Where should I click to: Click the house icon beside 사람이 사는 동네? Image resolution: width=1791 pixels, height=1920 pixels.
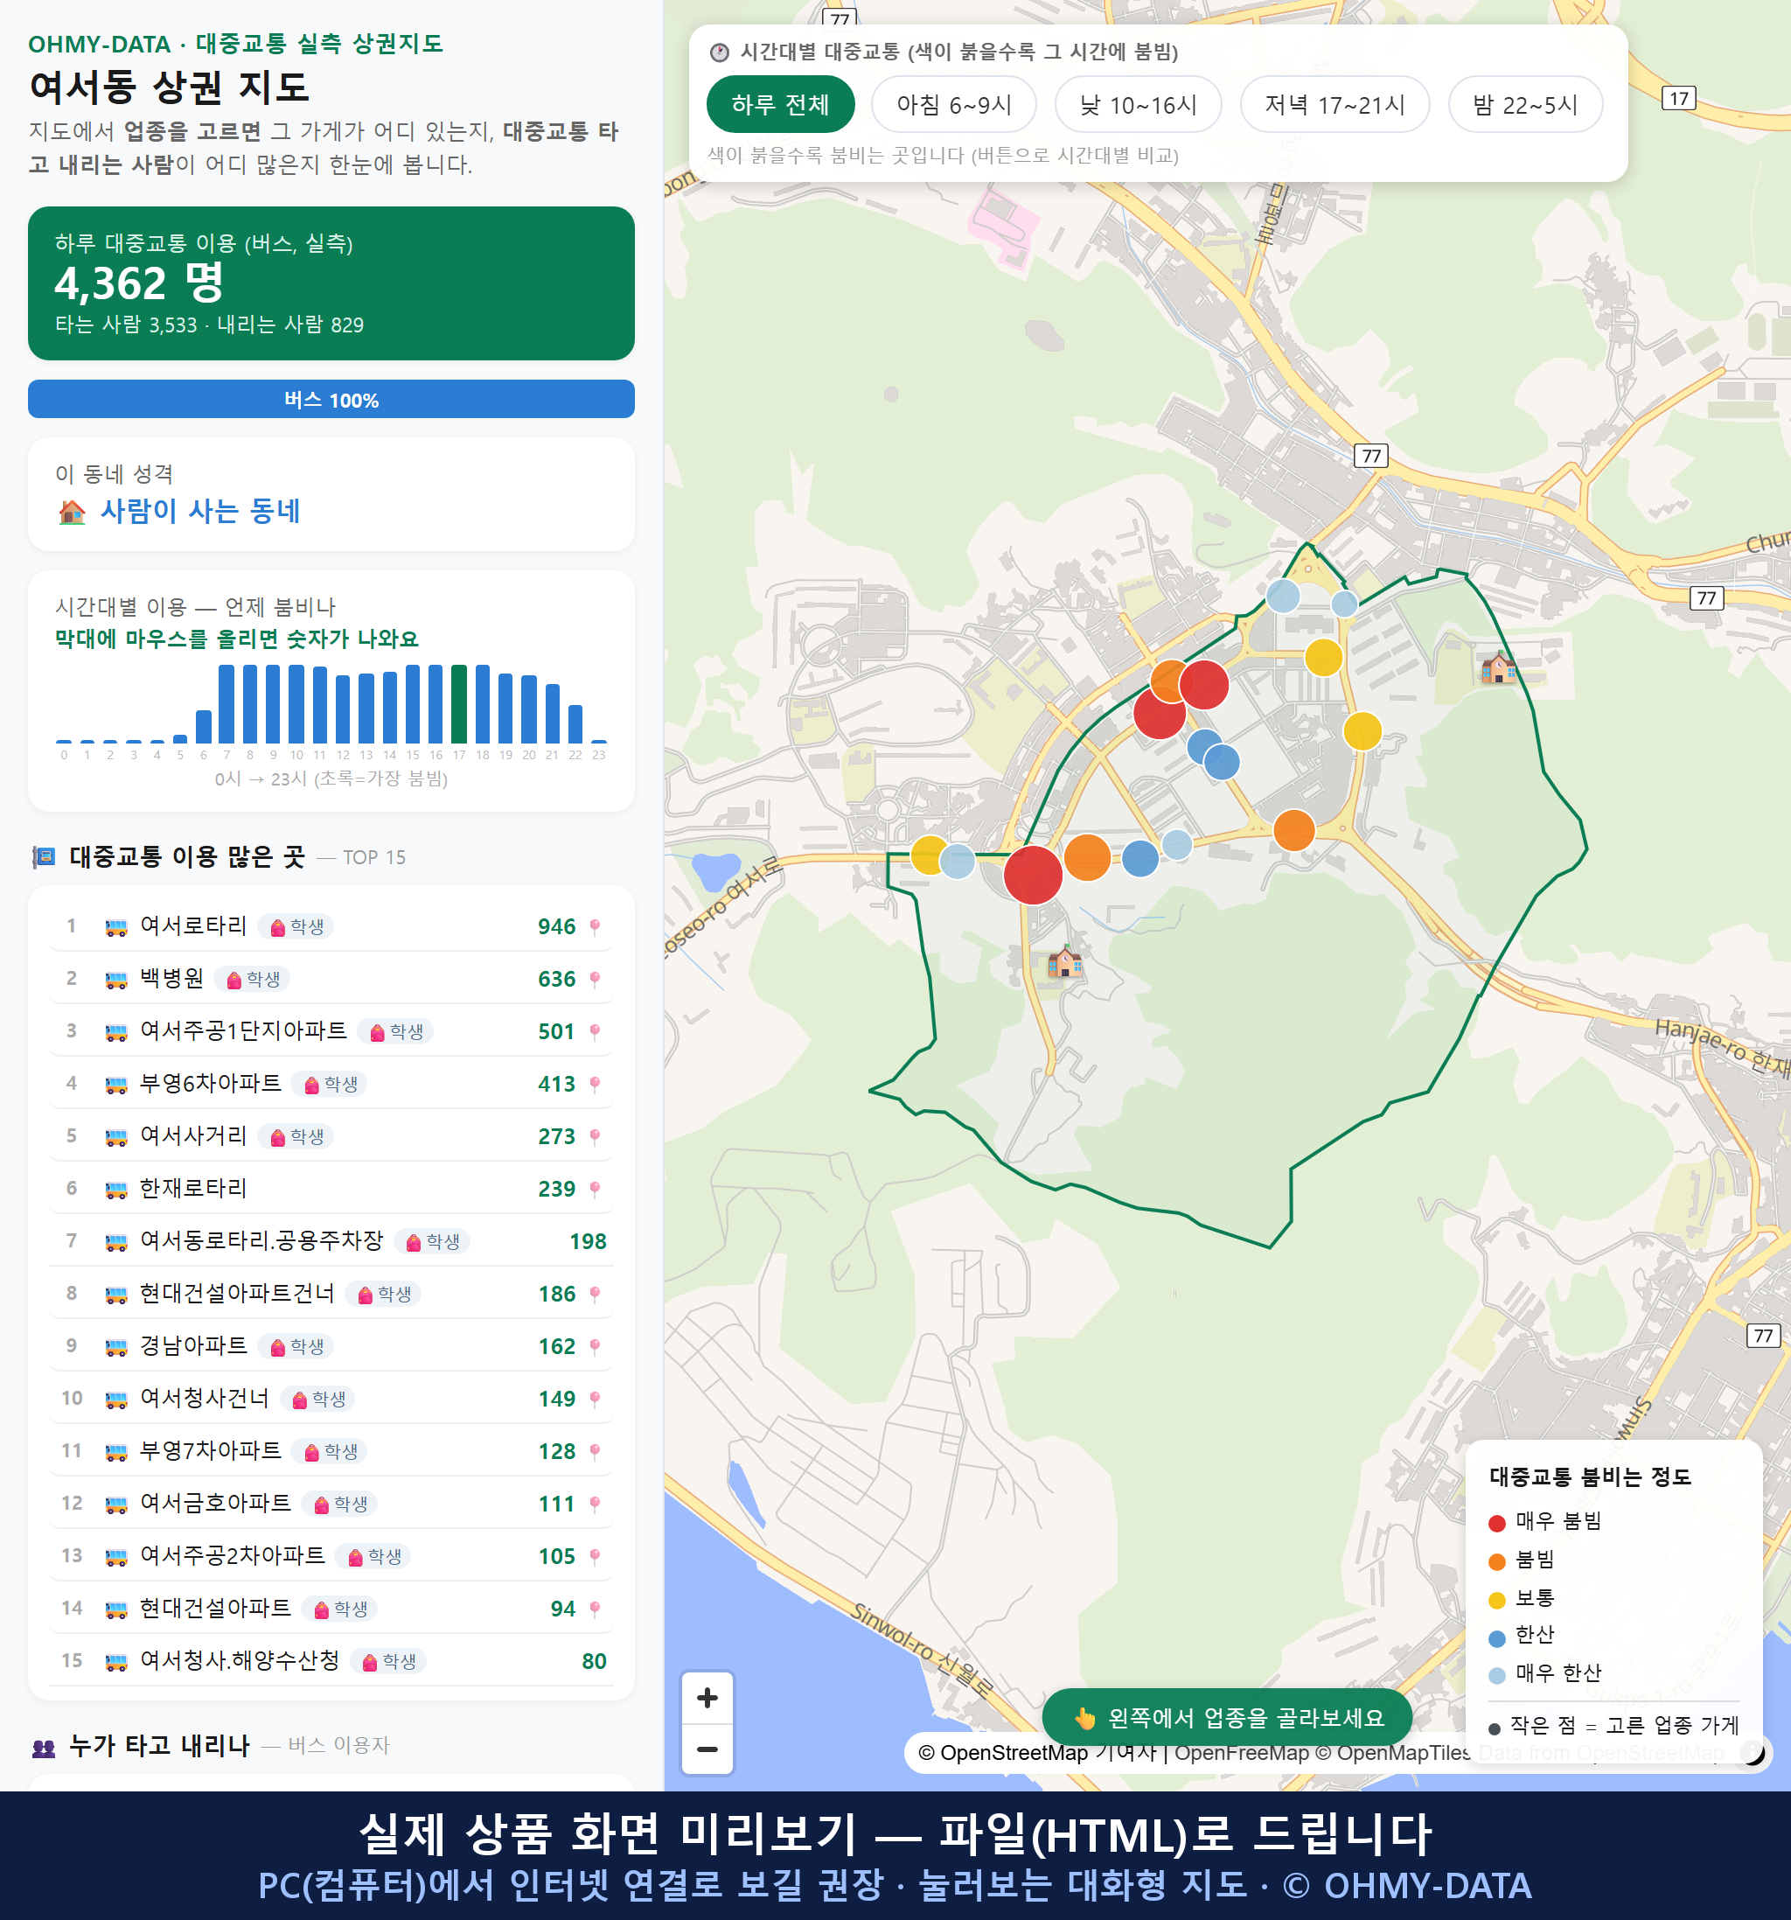click(73, 511)
